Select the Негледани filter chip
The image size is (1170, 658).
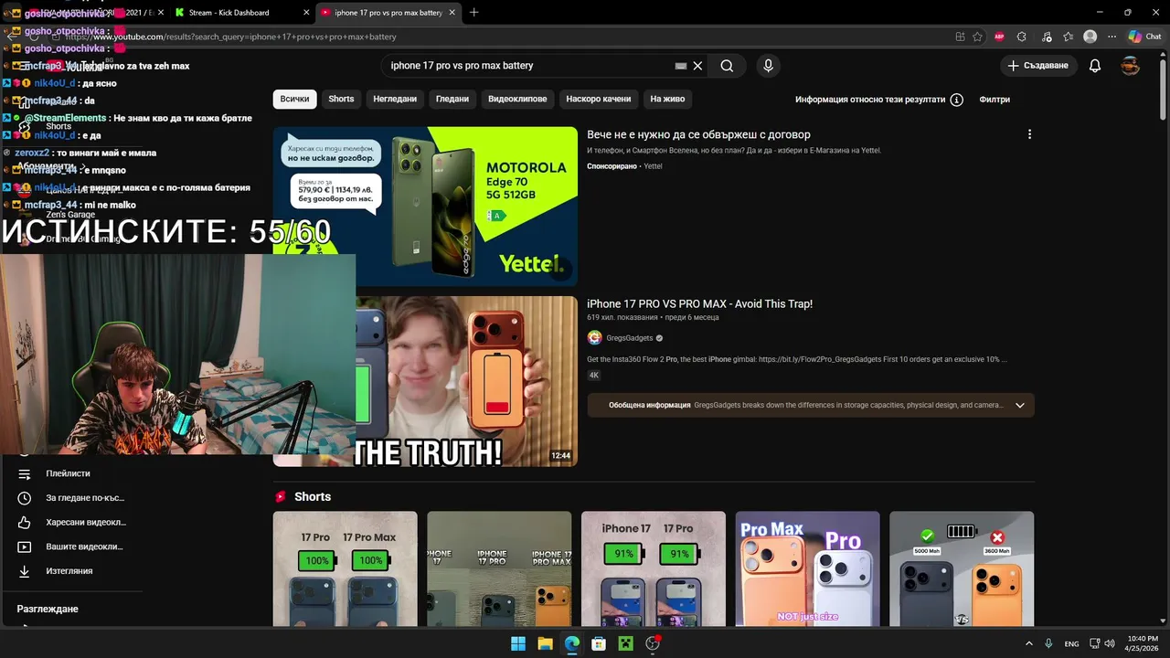395,99
